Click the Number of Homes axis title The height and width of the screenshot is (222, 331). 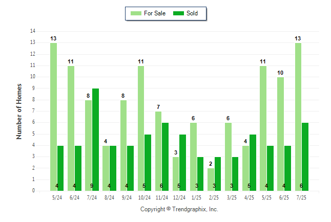[x=19, y=112]
